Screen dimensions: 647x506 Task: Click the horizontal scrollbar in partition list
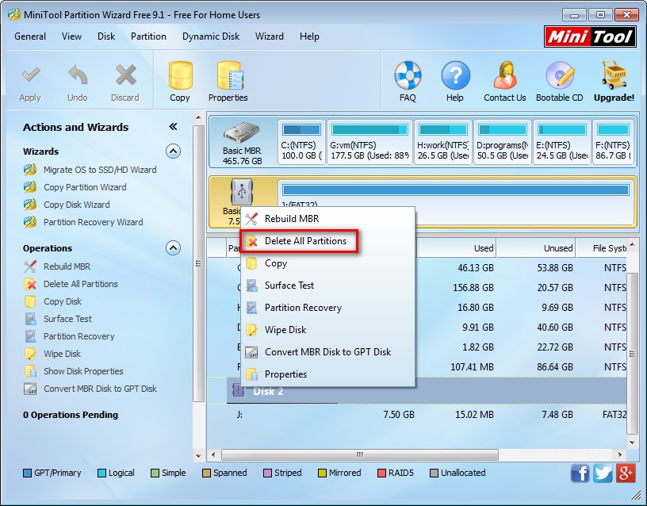pos(360,454)
